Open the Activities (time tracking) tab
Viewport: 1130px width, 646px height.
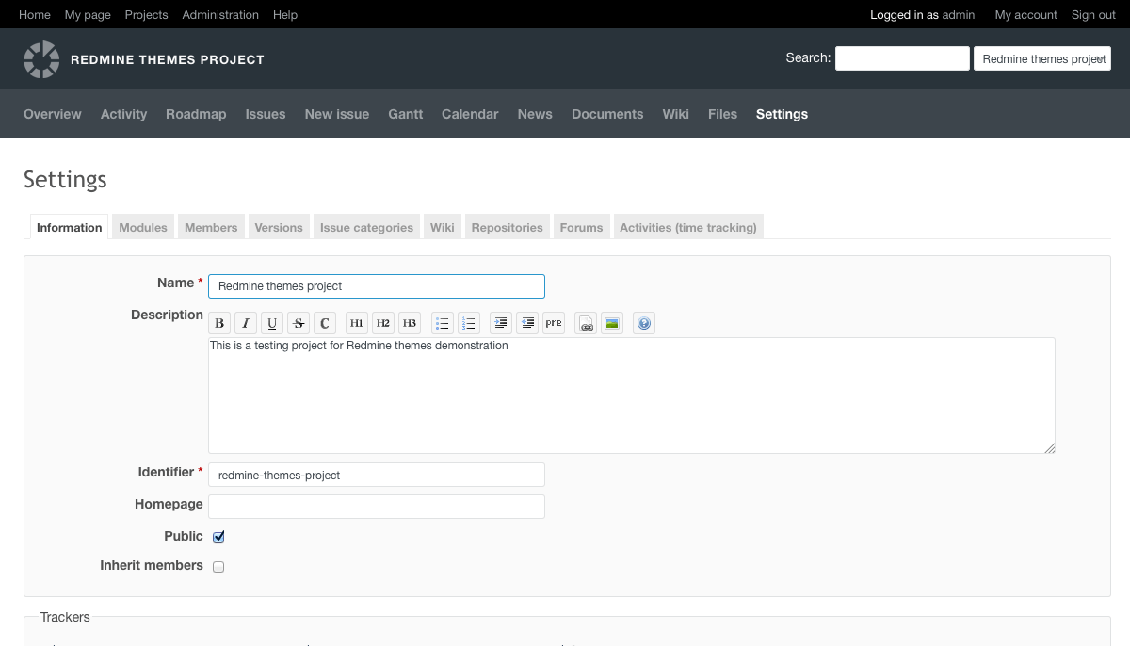click(688, 227)
